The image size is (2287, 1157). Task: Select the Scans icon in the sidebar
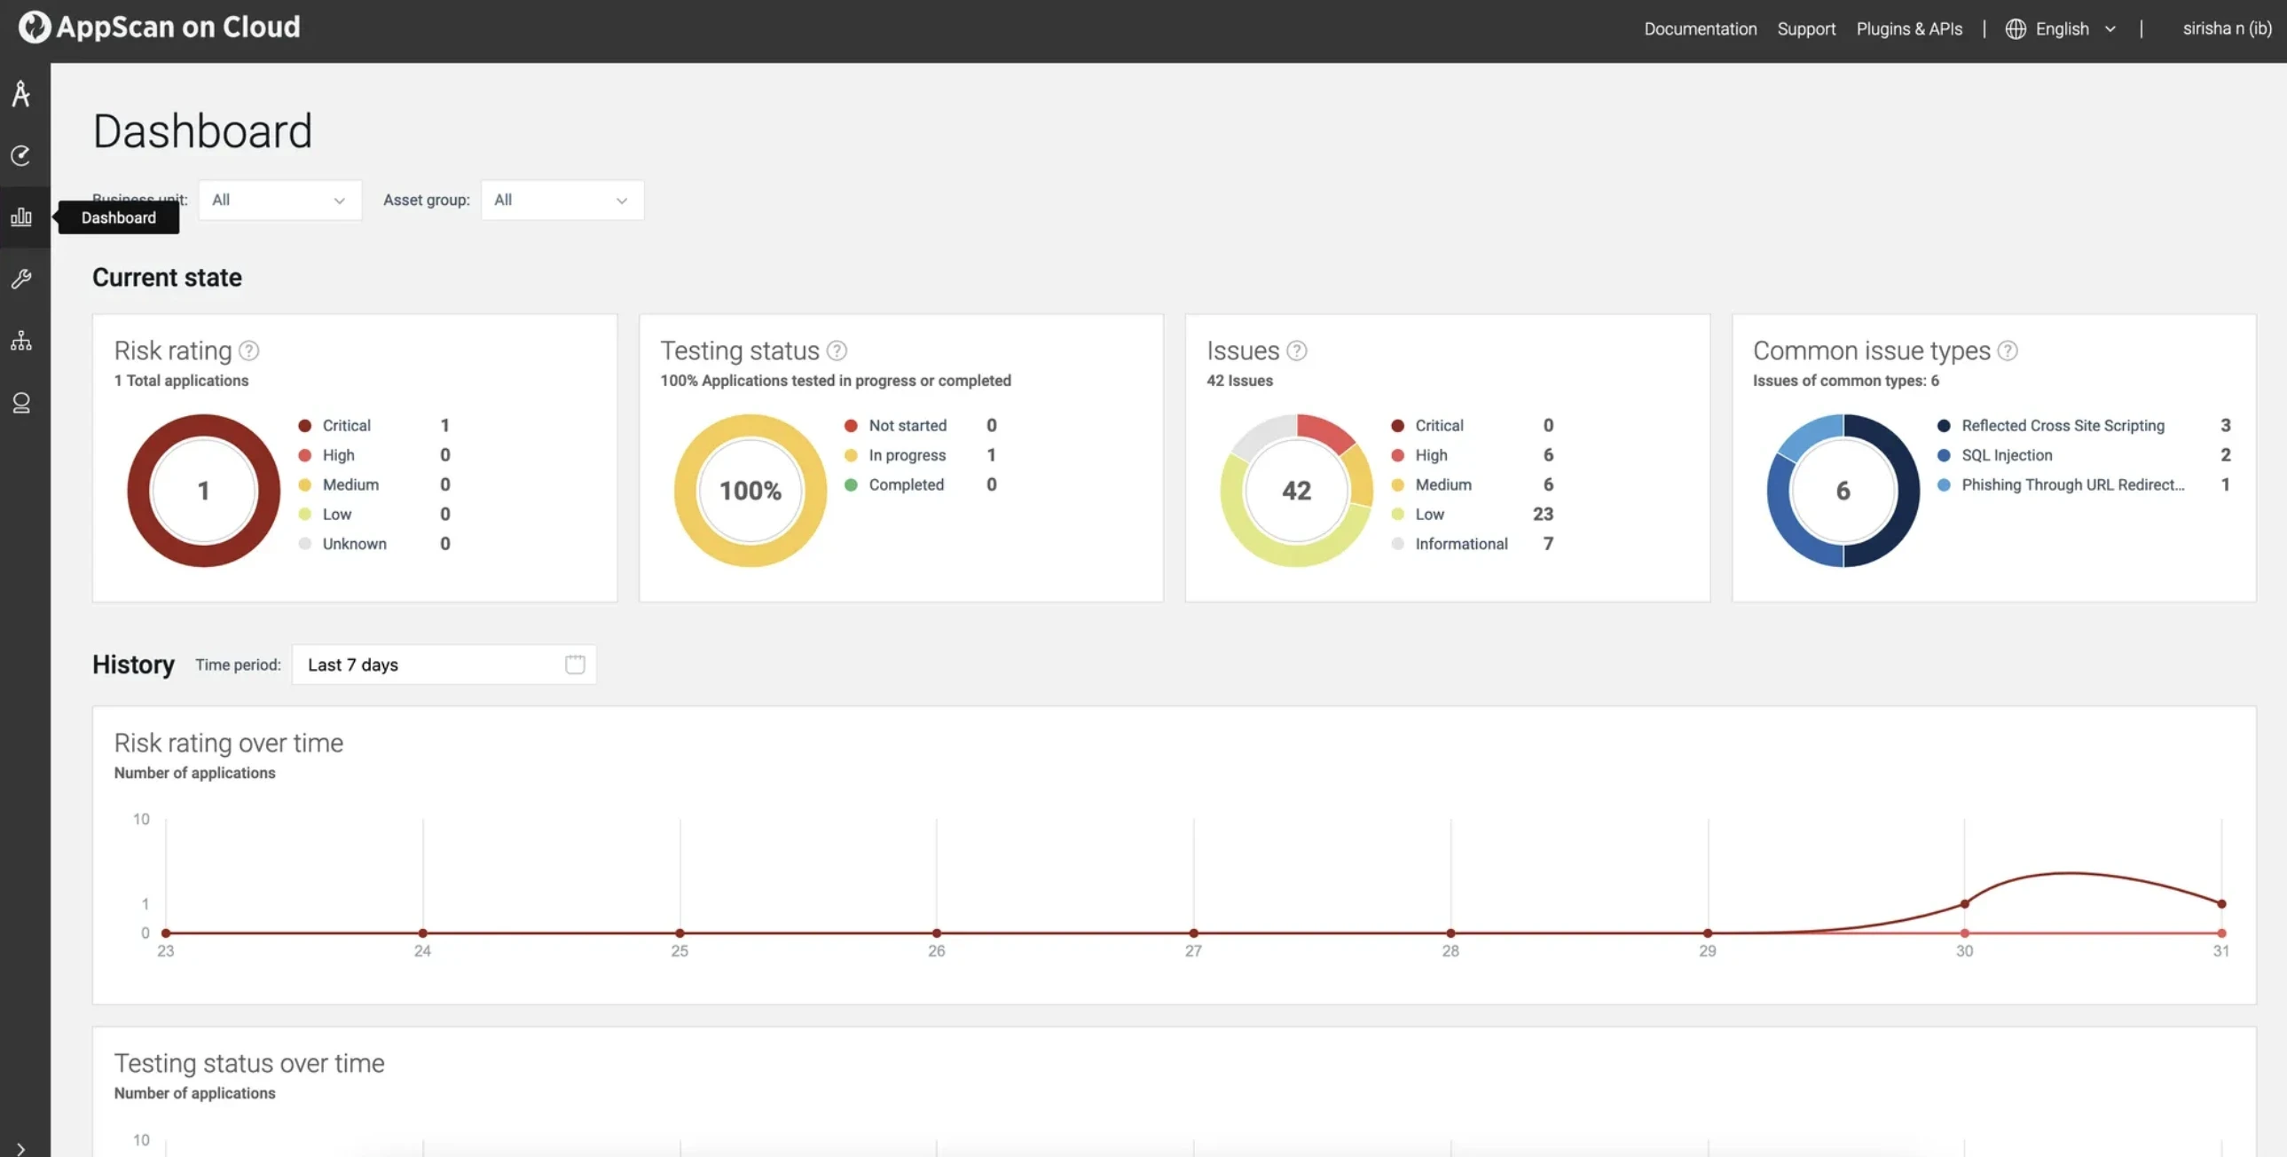(x=21, y=156)
